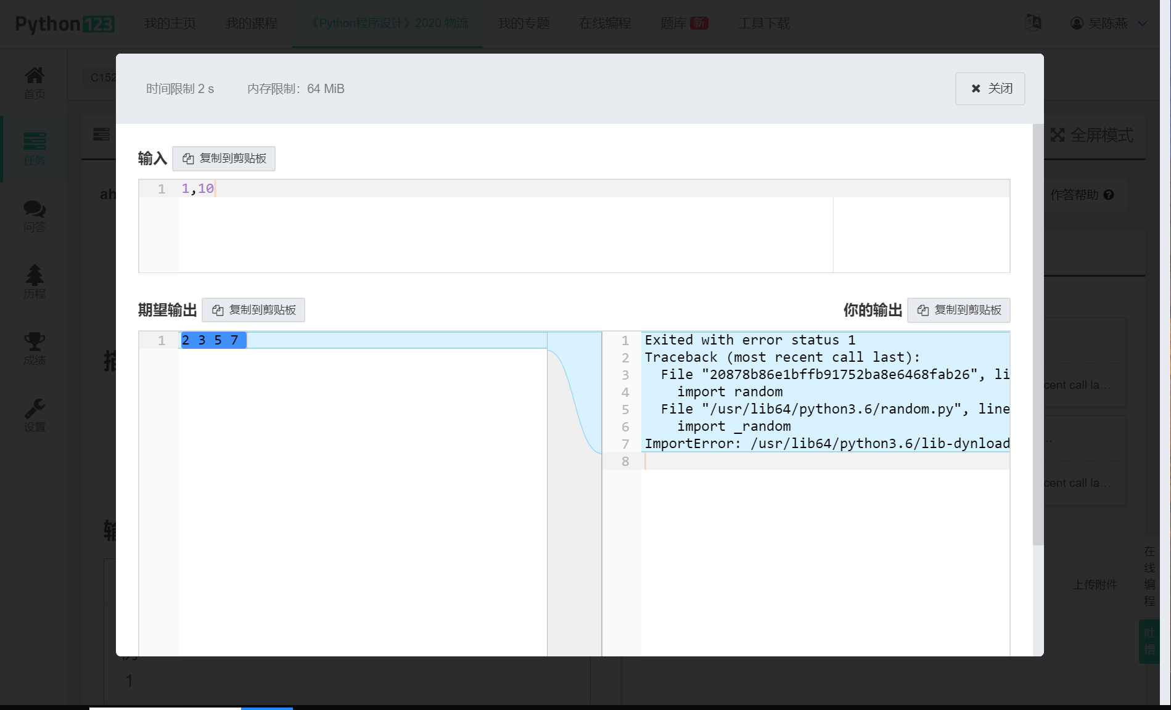This screenshot has width=1171, height=710.
Task: Copy your output to clipboard
Action: (x=959, y=310)
